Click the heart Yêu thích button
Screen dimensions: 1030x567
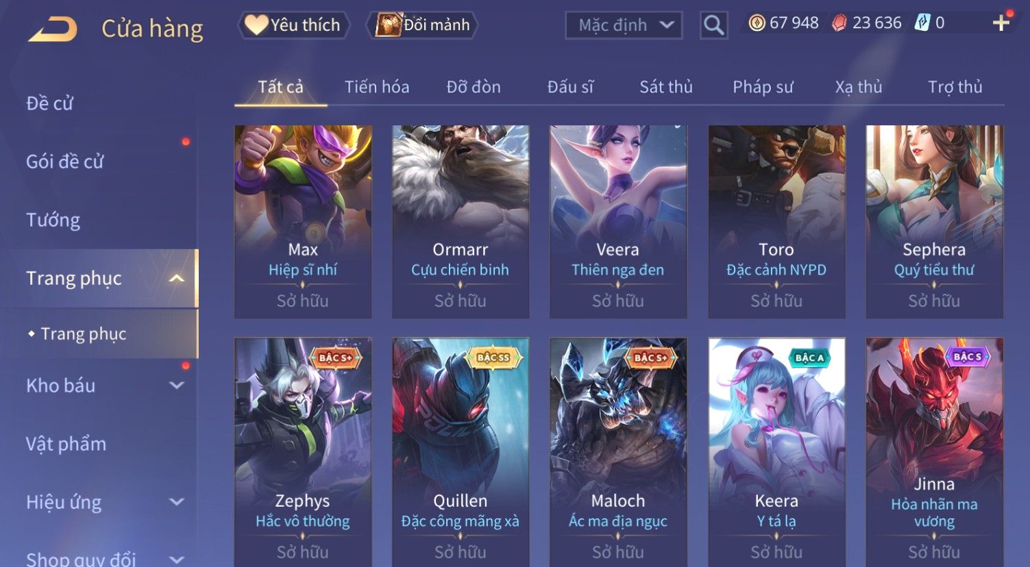[293, 25]
